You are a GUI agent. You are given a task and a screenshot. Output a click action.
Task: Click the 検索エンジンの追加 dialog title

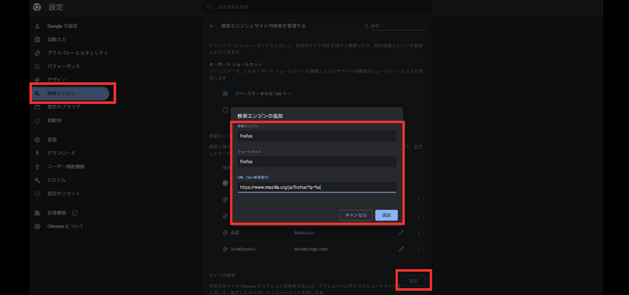tap(260, 116)
